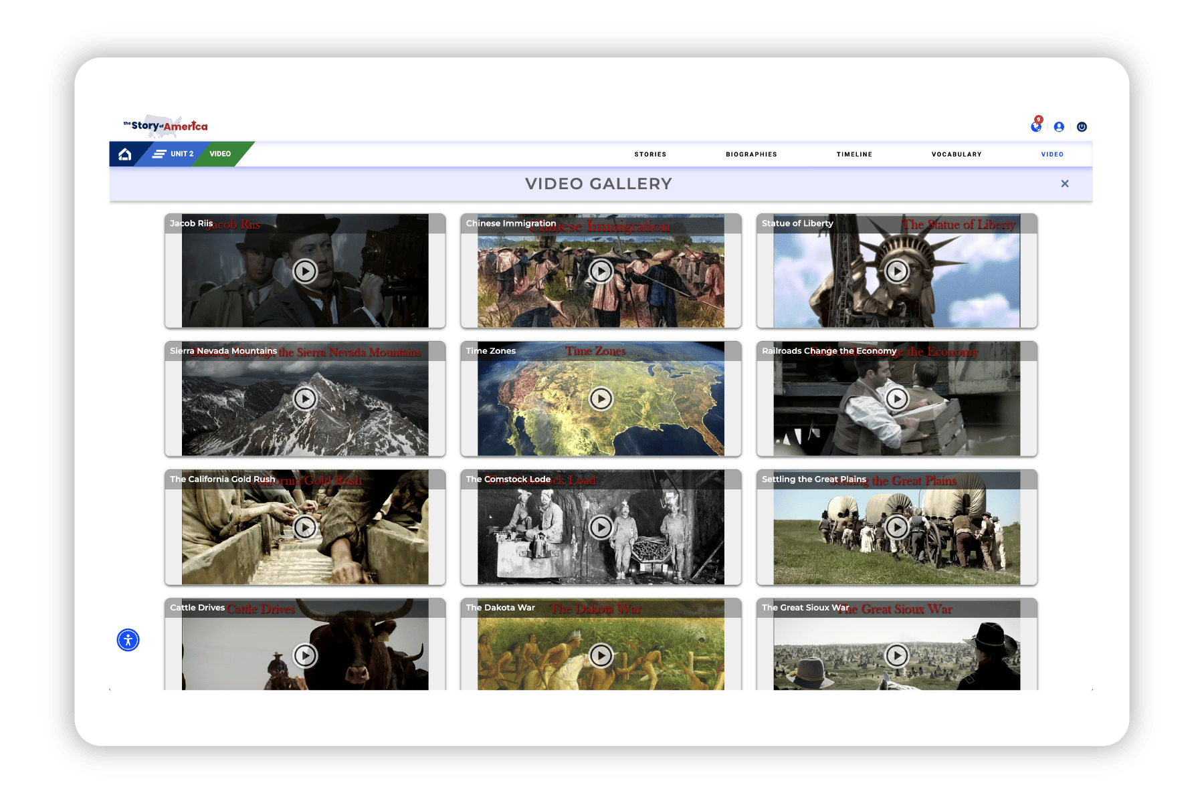Viewport: 1204px width, 803px height.
Task: Go to the Timeline tab
Action: [854, 154]
